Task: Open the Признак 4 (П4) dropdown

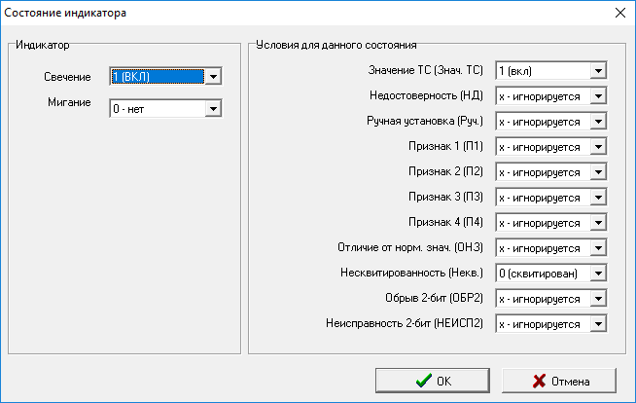Action: tap(599, 223)
